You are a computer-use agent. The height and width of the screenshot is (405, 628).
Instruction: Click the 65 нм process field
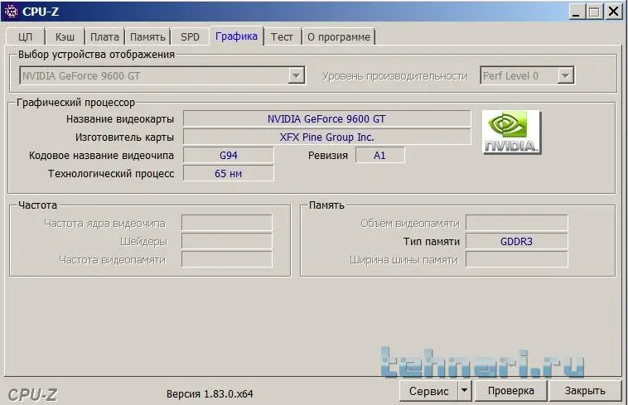tap(229, 173)
